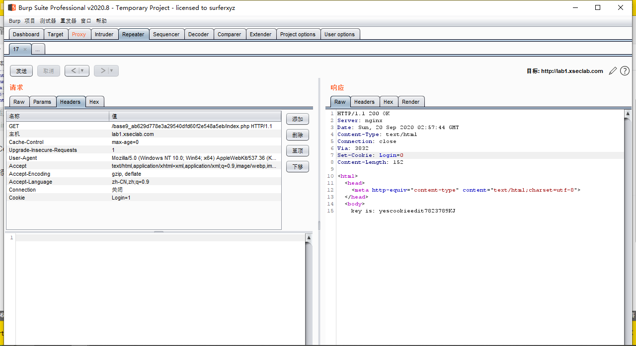This screenshot has width=636, height=346.
Task: Switch to the Decoder tab
Action: point(199,34)
